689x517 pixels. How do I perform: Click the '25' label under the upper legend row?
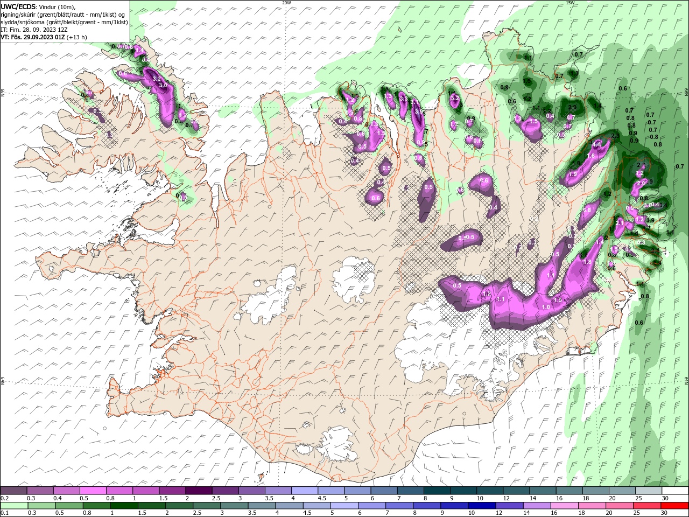point(639,498)
